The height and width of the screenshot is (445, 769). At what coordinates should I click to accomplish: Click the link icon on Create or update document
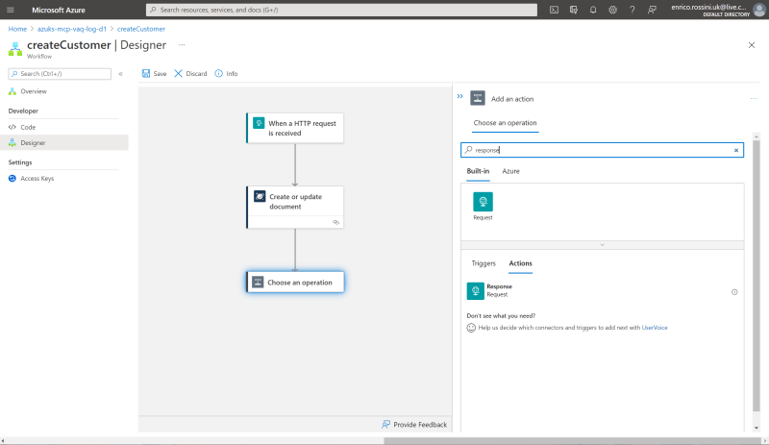pyautogui.click(x=335, y=222)
